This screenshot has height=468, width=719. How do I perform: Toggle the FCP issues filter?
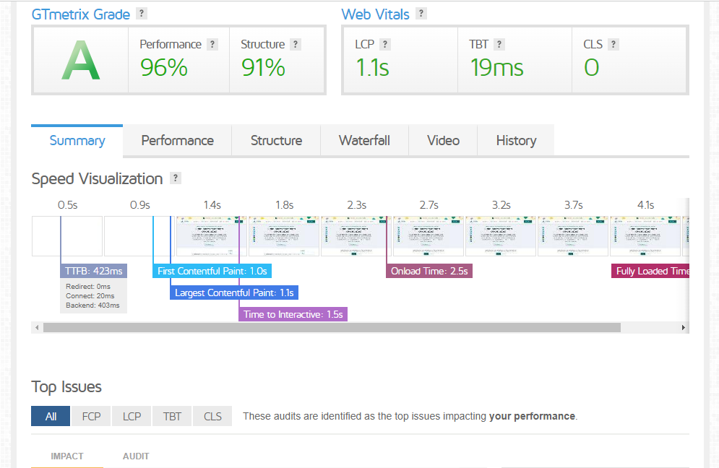[x=90, y=416]
